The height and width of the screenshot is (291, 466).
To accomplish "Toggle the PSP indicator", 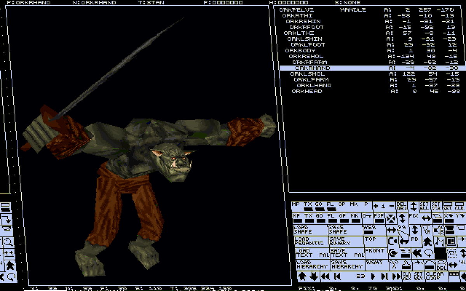I will click(x=379, y=218).
